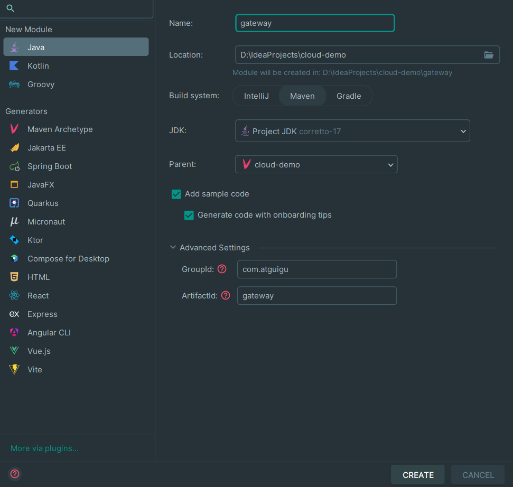Image resolution: width=513 pixels, height=487 pixels.
Task: Show GroupId help question mark
Action: pos(222,269)
